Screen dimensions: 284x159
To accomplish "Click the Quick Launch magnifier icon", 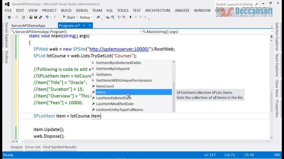I will [256, 4].
